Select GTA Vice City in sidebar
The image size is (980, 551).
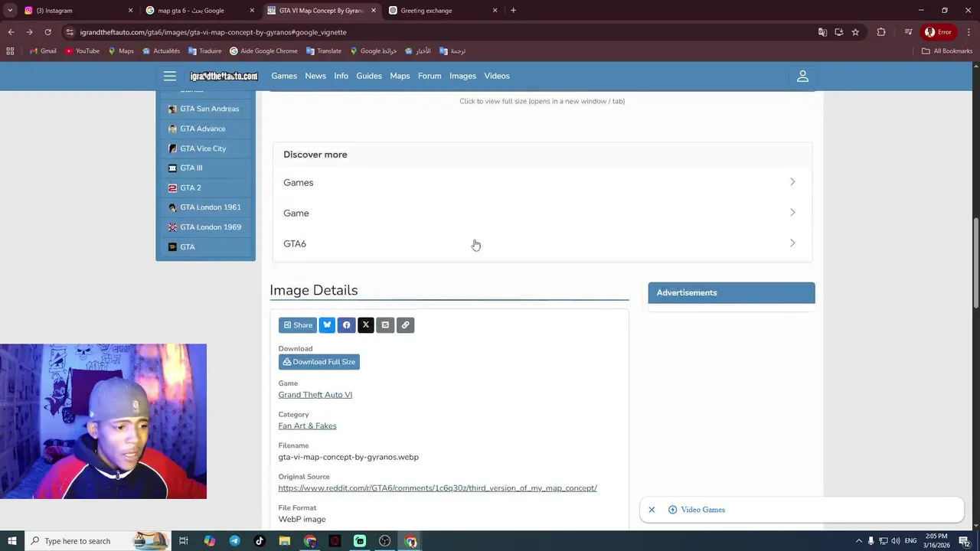click(x=205, y=148)
